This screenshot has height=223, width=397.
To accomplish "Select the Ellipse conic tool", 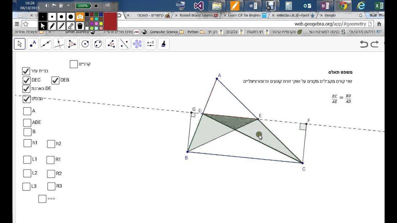I will tap(98, 44).
